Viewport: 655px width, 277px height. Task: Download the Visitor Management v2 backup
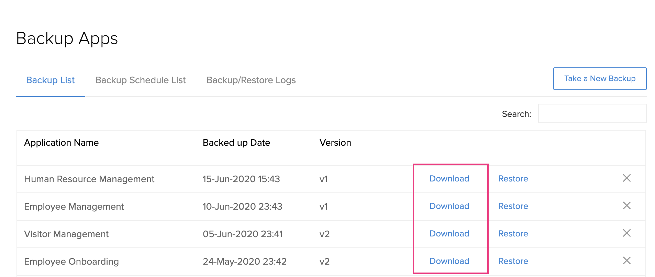click(449, 233)
